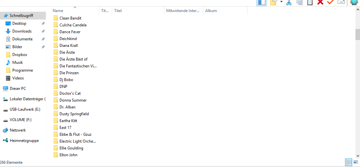Switch to large thumbnails view in the status bar
This screenshot has height=167, width=360.
click(356, 162)
